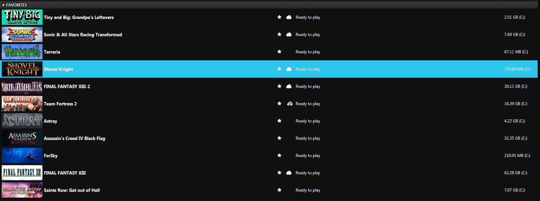Click cloud icon for FINAL FANTASY XIII
540x201 pixels.
tap(289, 173)
